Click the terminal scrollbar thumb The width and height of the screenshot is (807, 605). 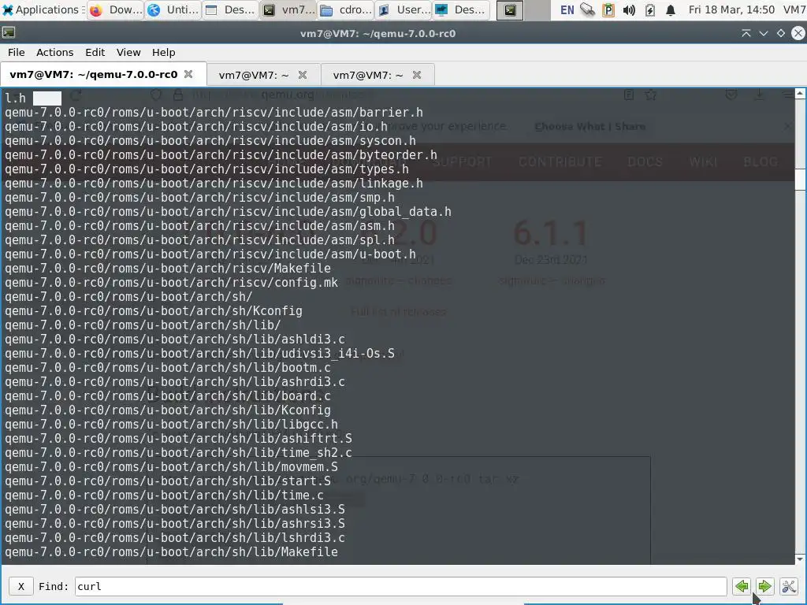pyautogui.click(x=800, y=180)
